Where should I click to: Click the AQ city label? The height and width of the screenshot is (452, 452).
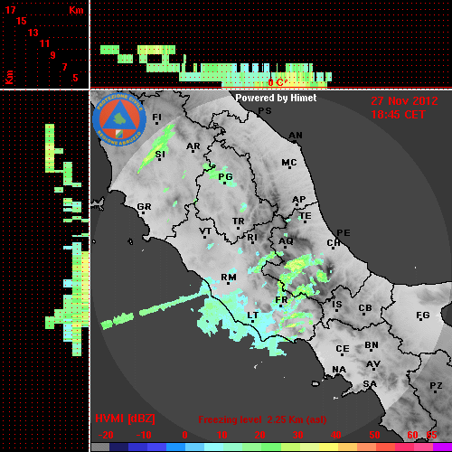coord(286,241)
